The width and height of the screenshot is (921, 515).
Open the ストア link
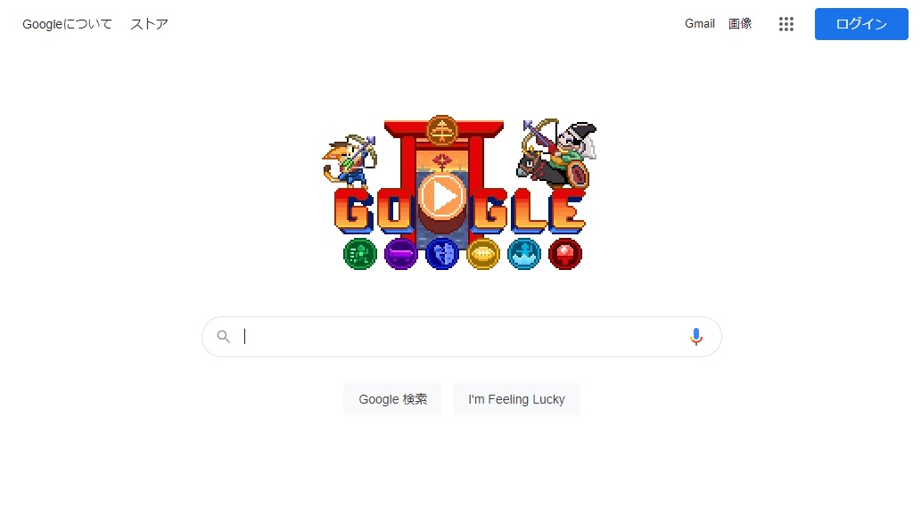pyautogui.click(x=149, y=24)
